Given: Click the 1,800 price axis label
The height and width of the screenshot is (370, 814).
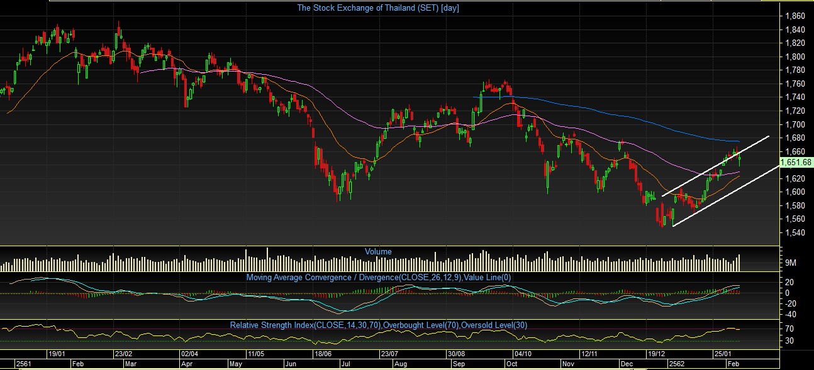Looking at the screenshot, I should click(x=796, y=57).
